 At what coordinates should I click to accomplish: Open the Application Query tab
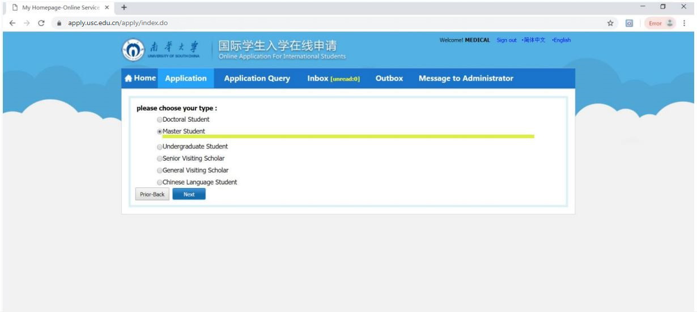click(x=257, y=79)
